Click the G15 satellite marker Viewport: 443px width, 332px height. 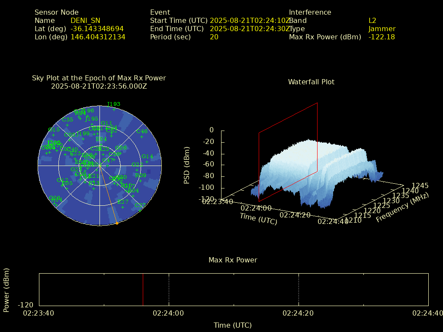click(54, 135)
